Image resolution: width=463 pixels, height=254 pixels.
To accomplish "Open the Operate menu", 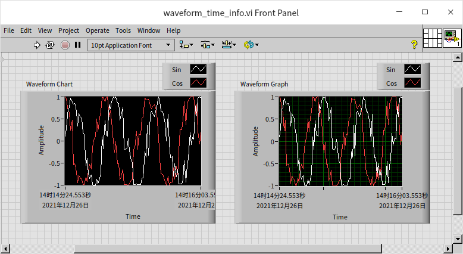I will coord(97,30).
